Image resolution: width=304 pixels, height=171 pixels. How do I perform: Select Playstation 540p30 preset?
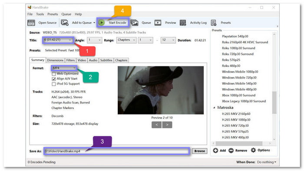click(x=235, y=36)
